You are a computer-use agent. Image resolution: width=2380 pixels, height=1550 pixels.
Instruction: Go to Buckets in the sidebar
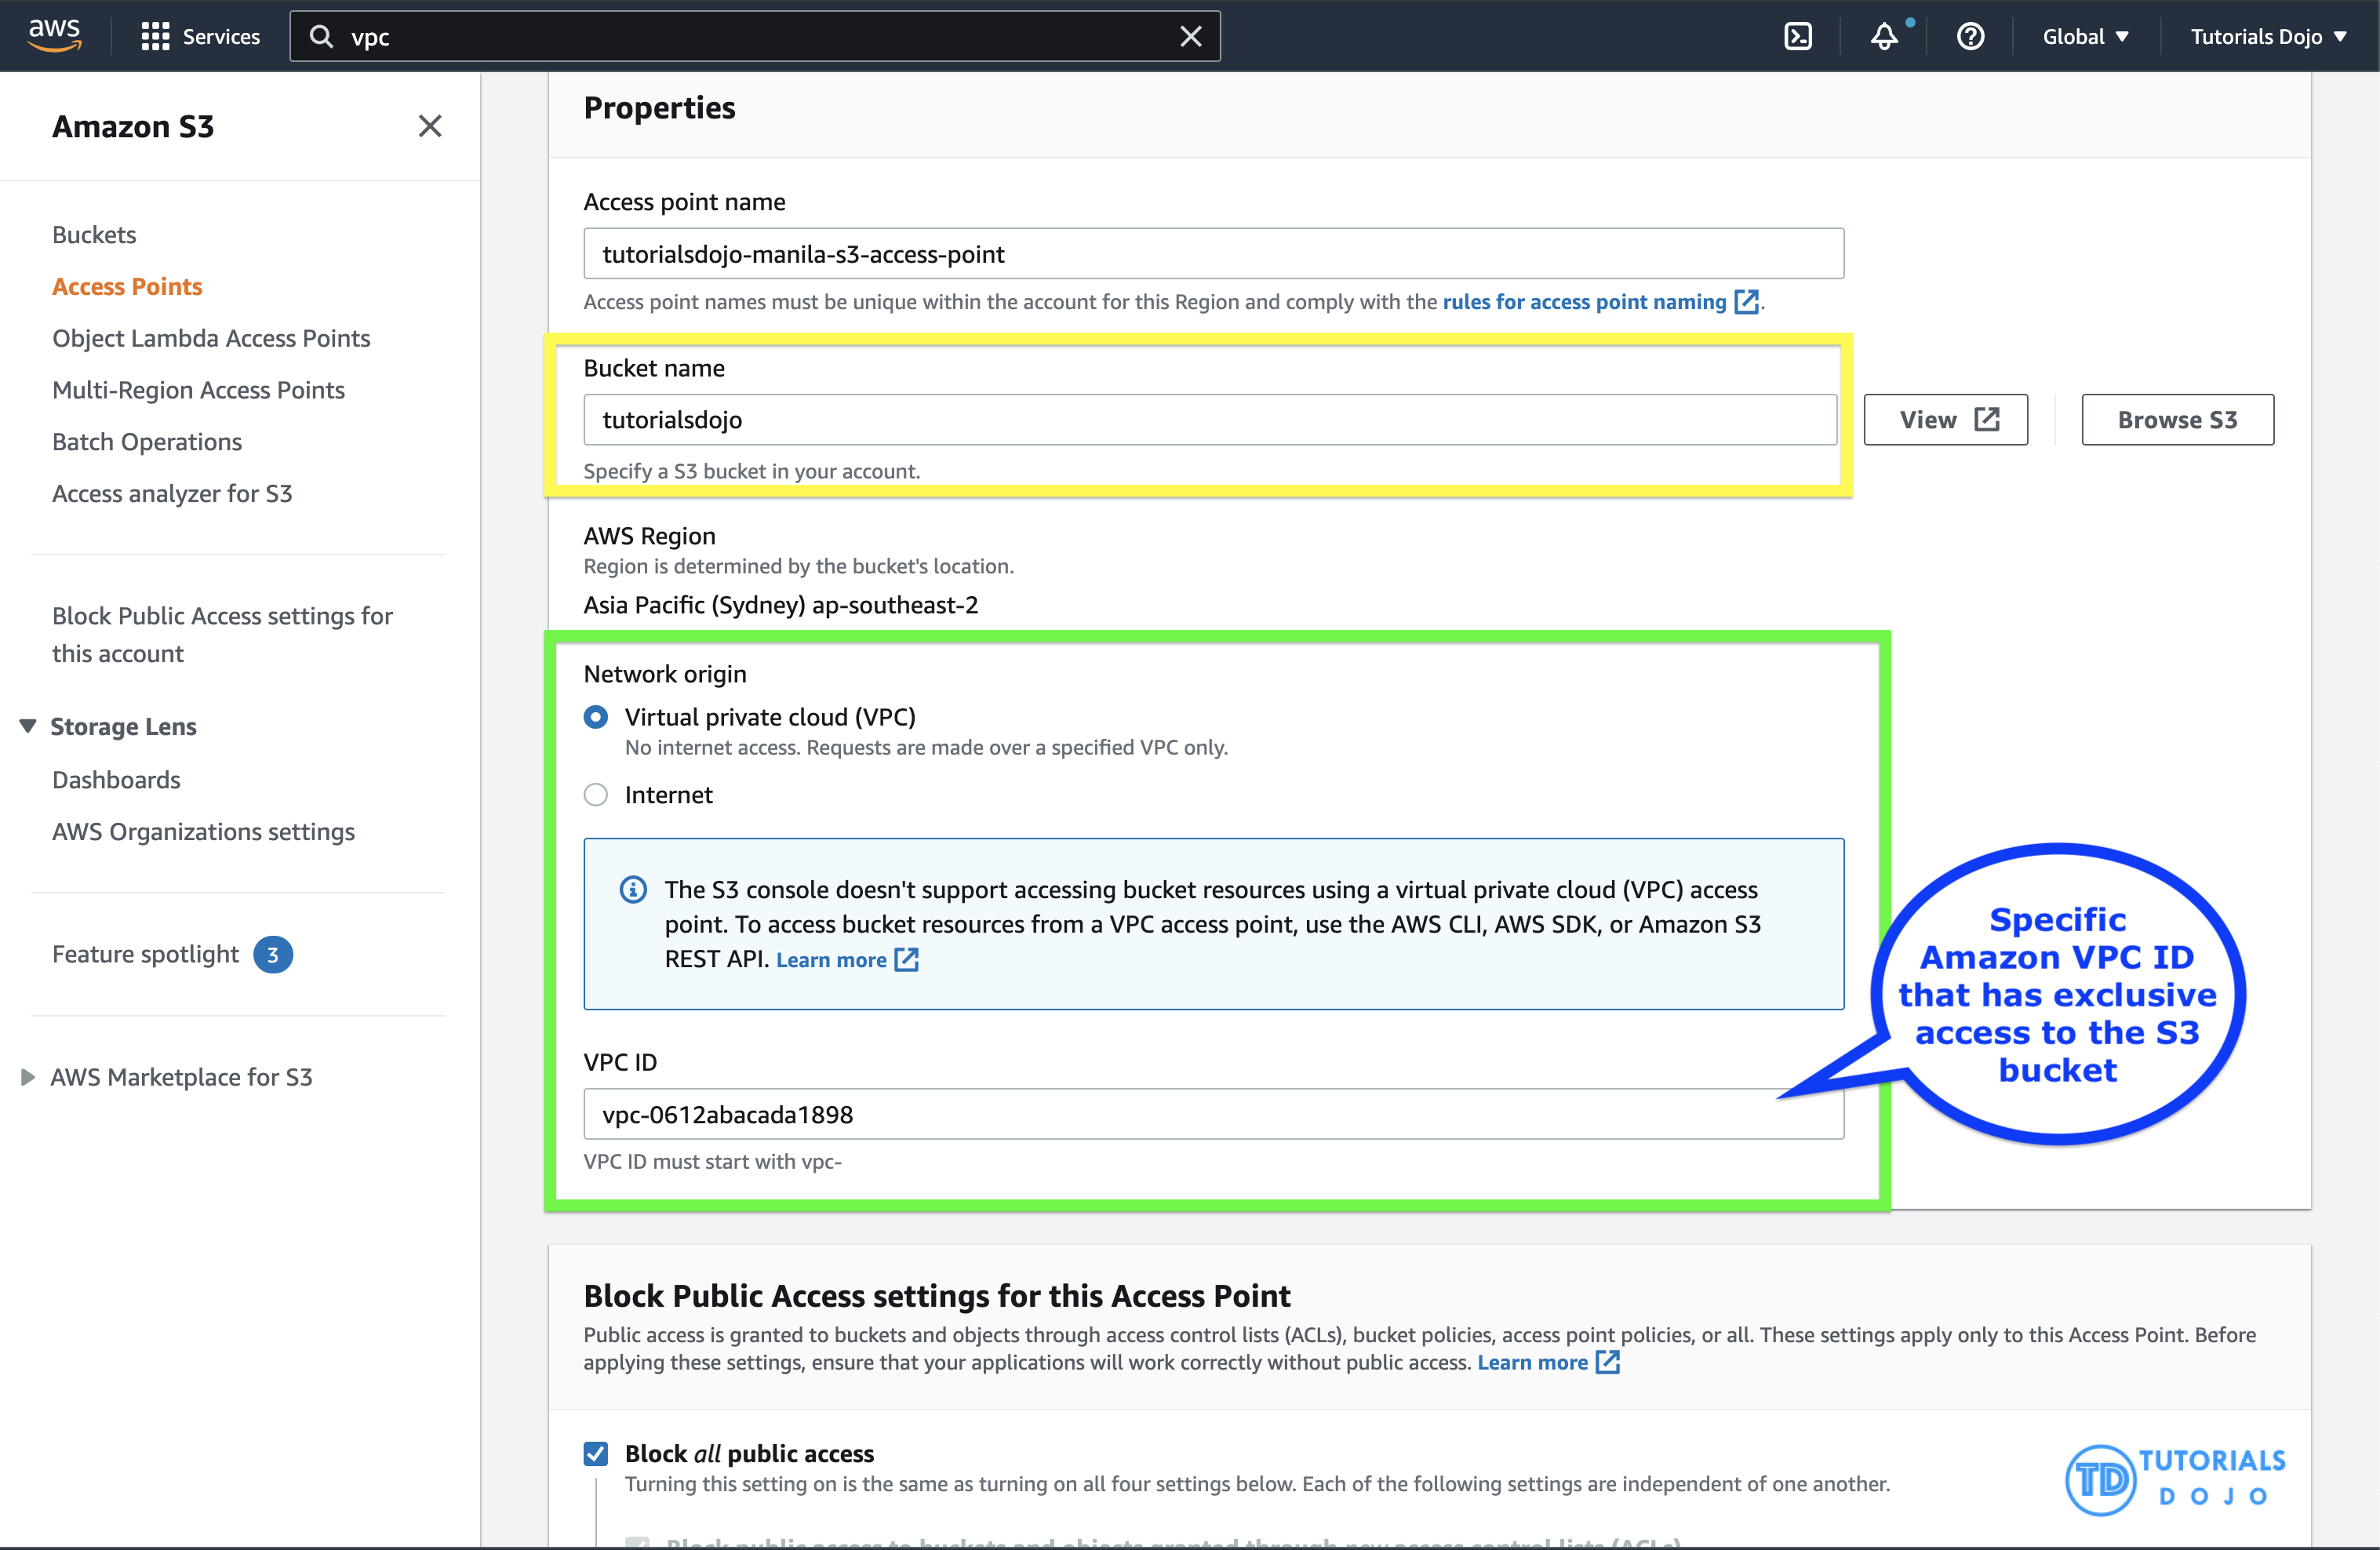click(x=94, y=234)
